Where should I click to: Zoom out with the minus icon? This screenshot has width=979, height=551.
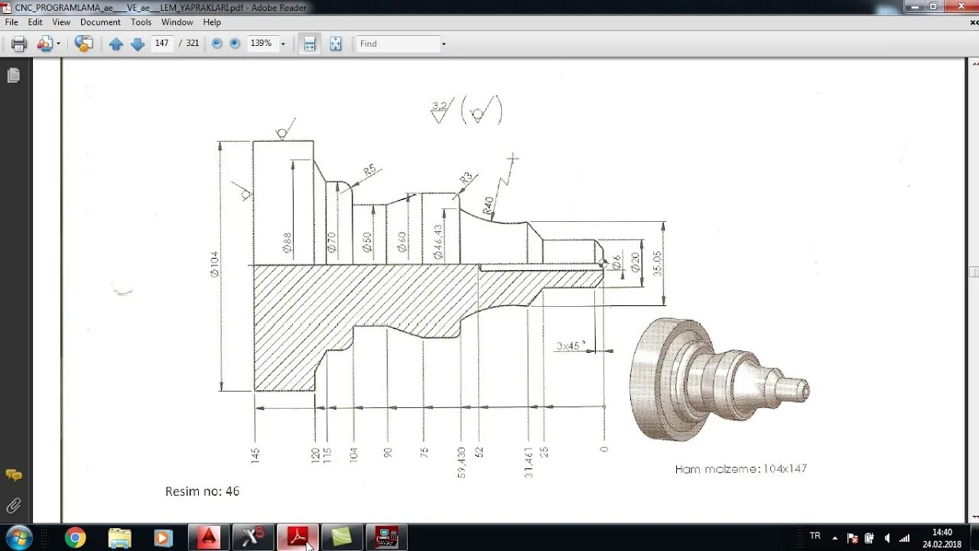[x=217, y=44]
